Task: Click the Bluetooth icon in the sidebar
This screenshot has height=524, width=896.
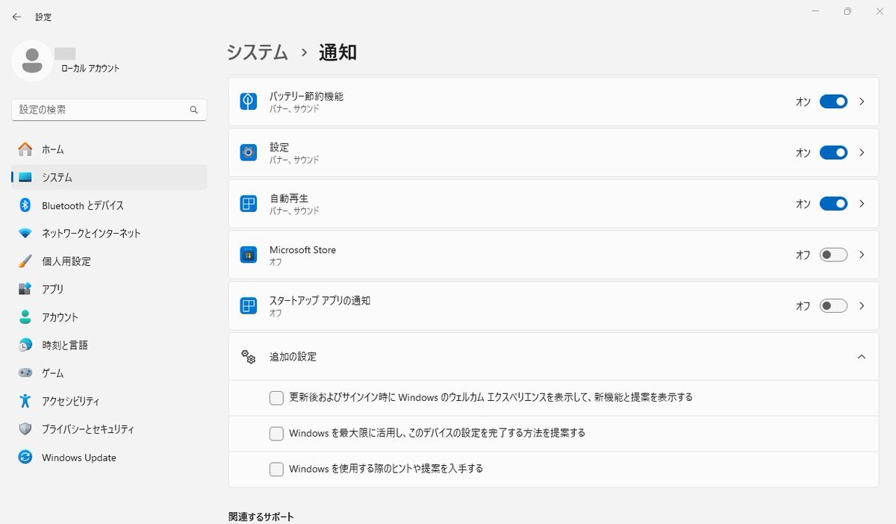Action: coord(25,205)
